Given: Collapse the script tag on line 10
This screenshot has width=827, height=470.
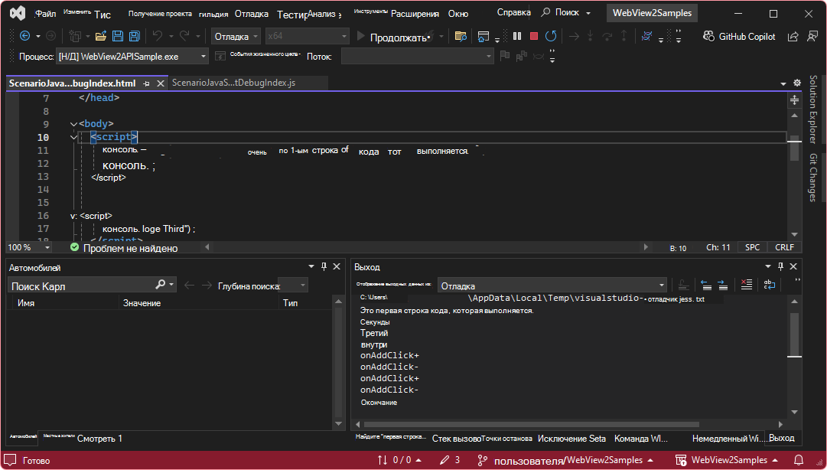Looking at the screenshot, I should click(x=74, y=137).
